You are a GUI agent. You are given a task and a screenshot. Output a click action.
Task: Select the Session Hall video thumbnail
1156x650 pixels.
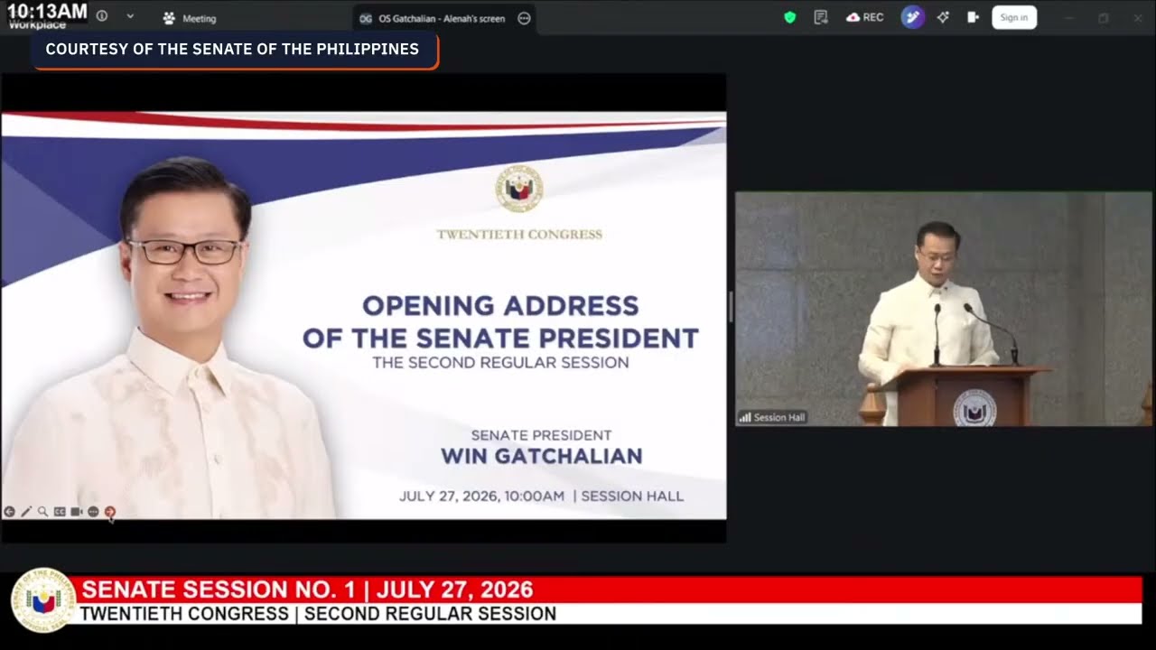(944, 309)
